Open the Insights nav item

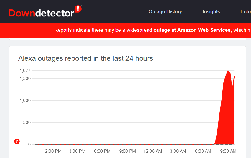point(211,12)
